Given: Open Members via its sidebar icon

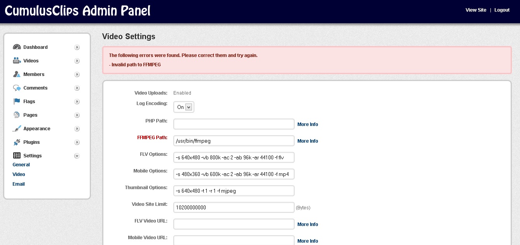Looking at the screenshot, I should [16, 74].
